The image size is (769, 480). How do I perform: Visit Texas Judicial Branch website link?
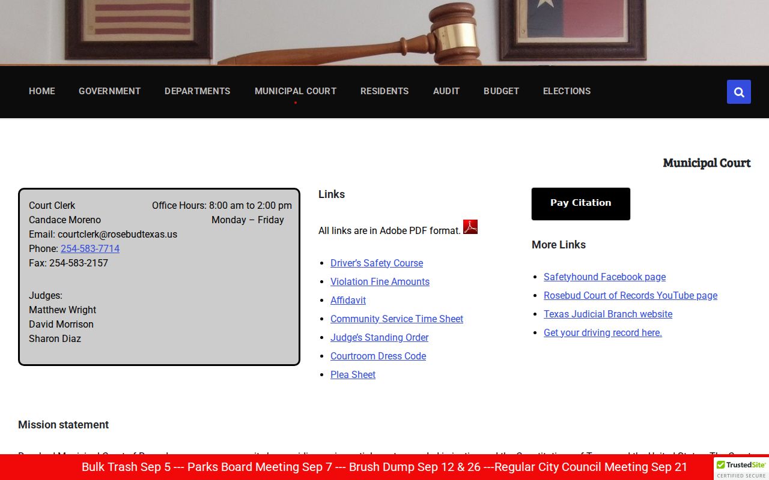pyautogui.click(x=608, y=314)
